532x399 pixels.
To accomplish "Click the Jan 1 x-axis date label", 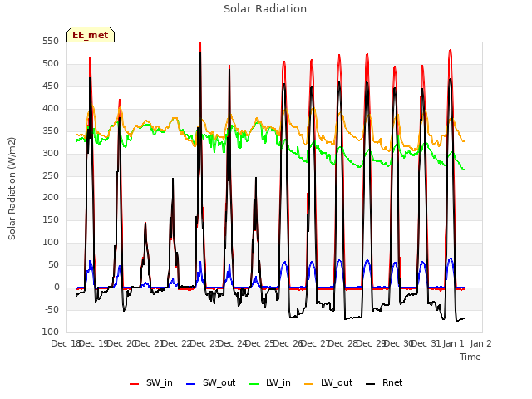I will point(454,343).
